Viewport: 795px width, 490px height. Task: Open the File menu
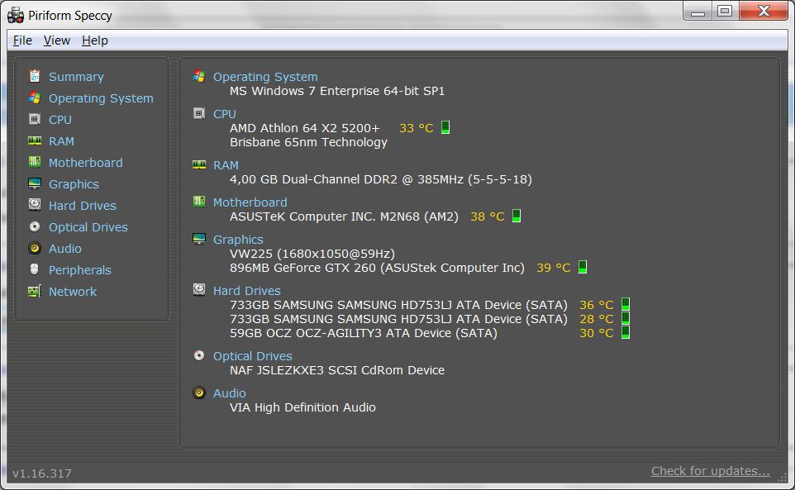pos(22,40)
